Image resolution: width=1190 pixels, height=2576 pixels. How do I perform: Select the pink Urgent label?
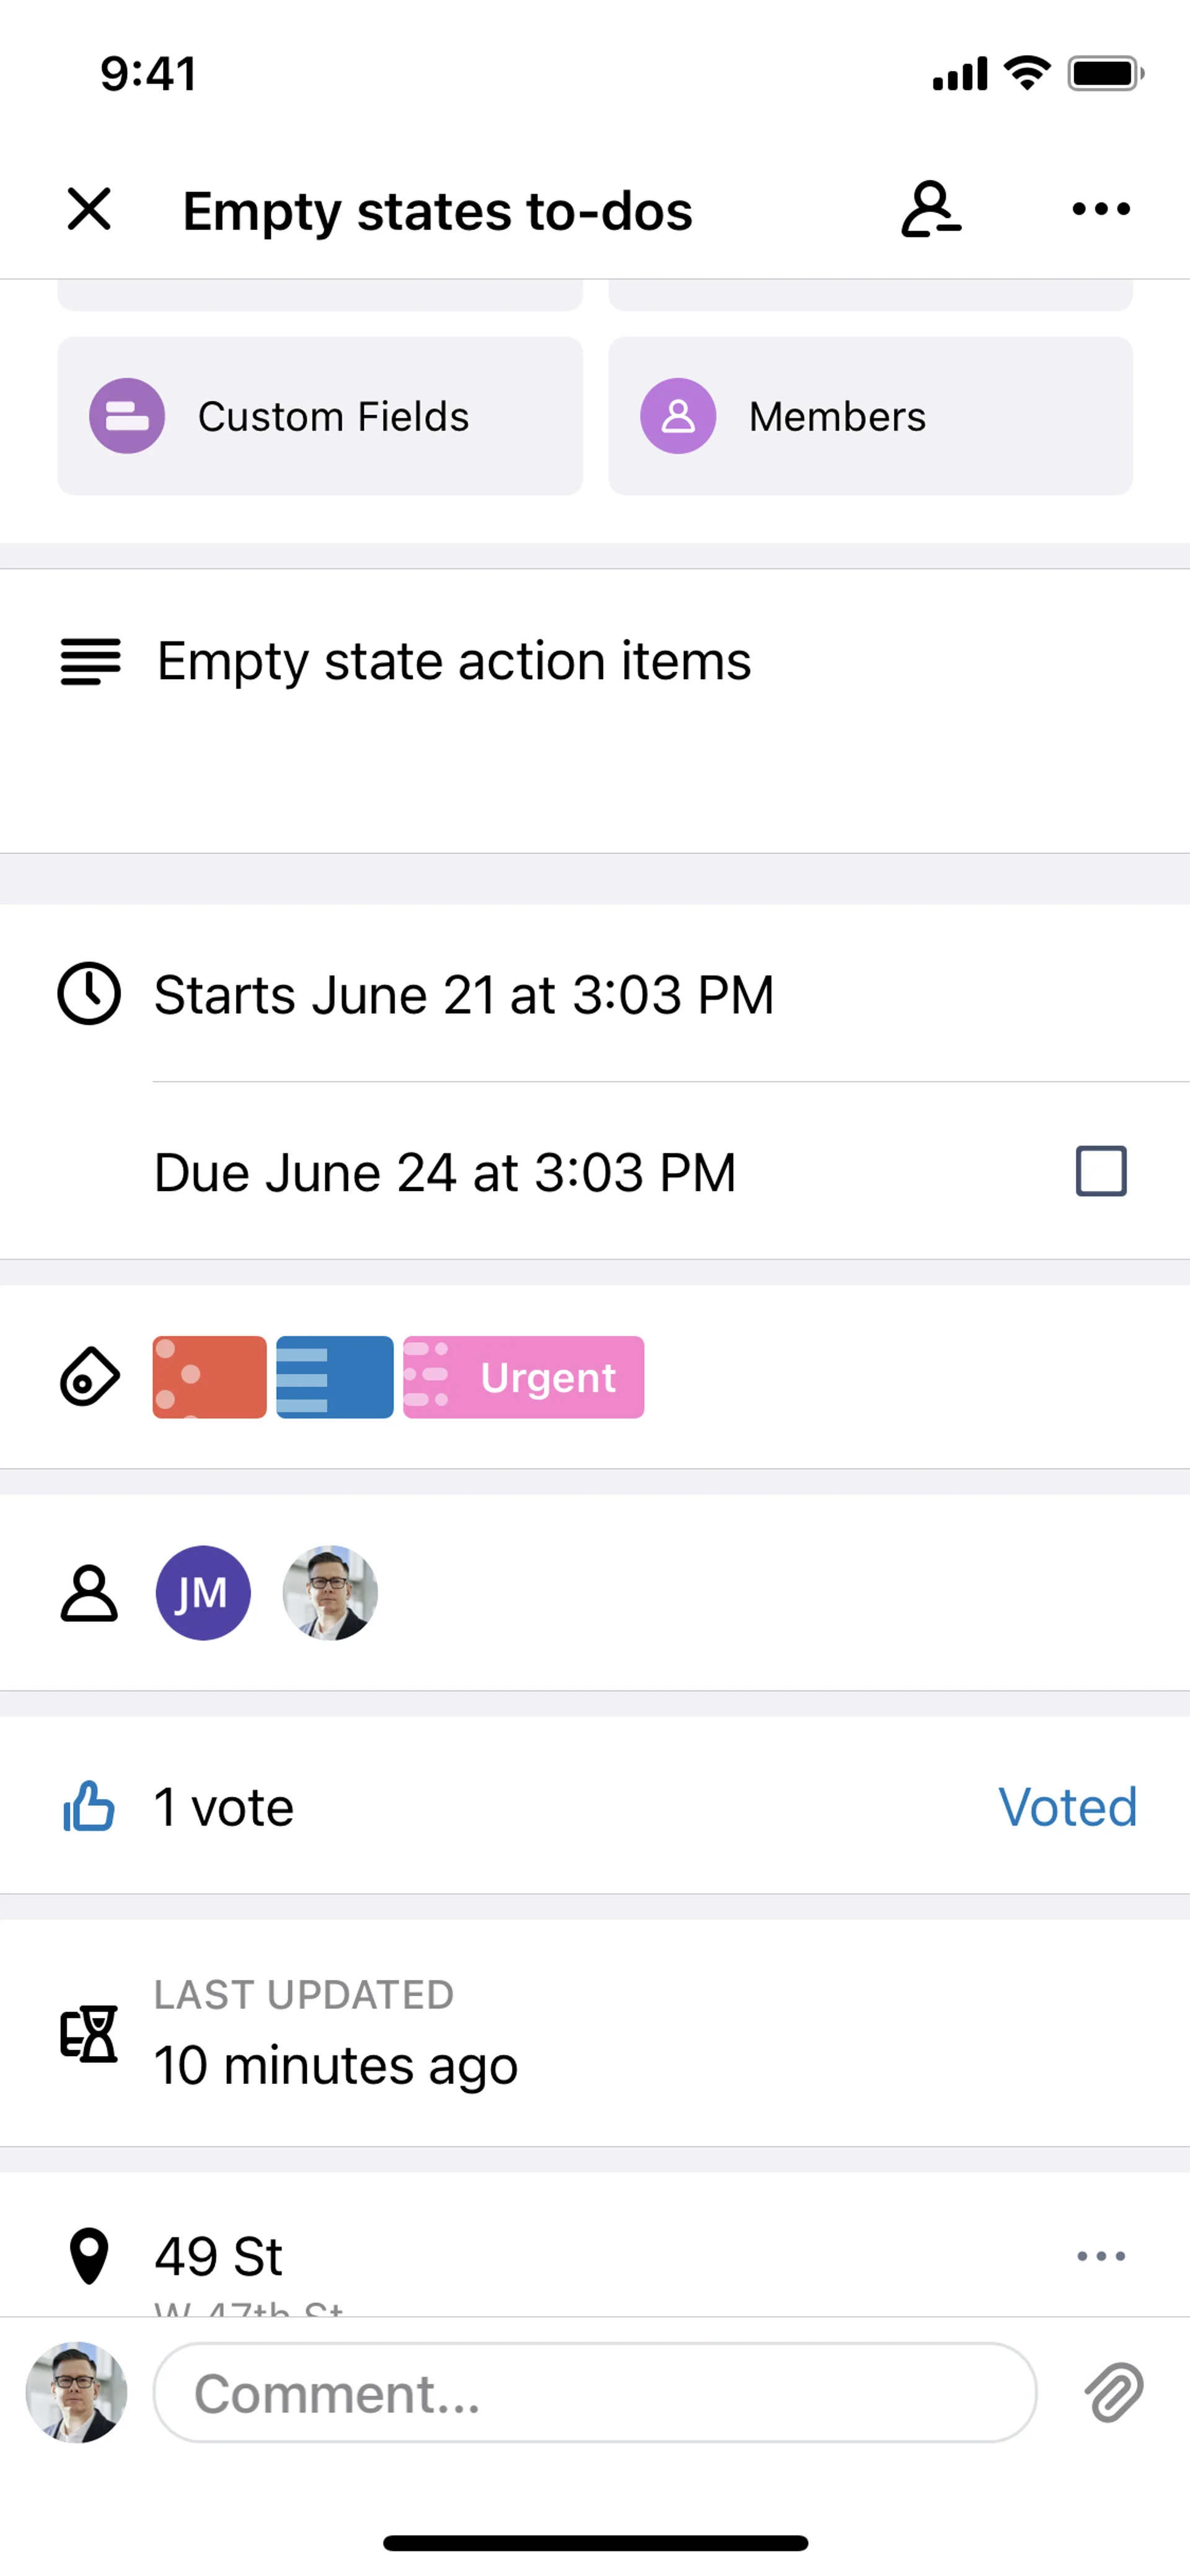[x=523, y=1377]
